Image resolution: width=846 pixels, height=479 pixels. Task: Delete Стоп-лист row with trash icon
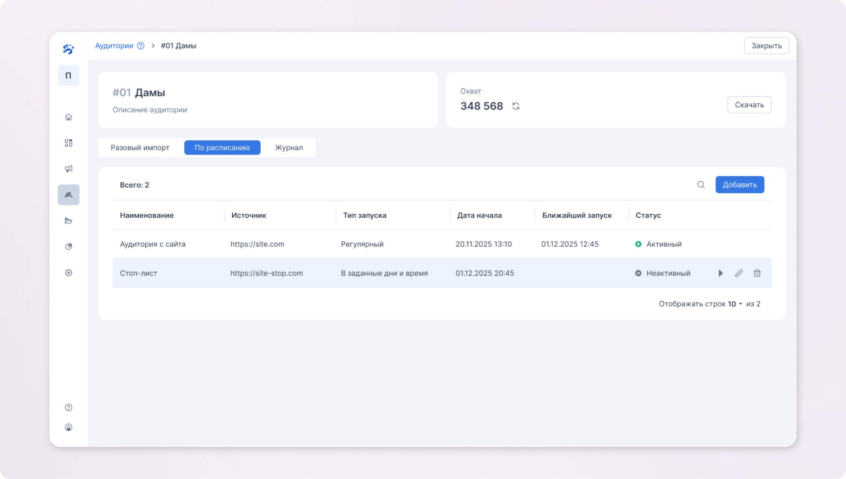click(x=757, y=273)
